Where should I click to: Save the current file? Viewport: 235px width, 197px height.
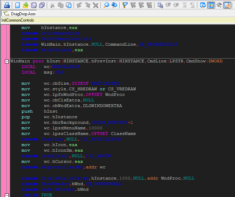tap(34, 5)
